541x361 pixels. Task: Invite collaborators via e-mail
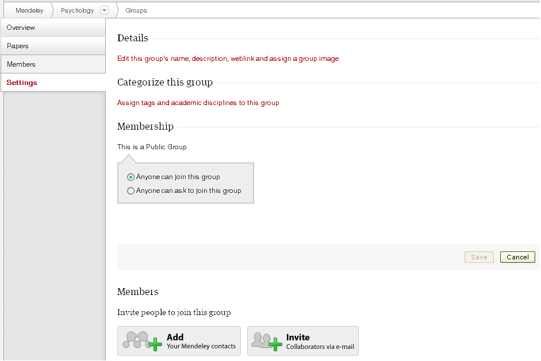320,341
